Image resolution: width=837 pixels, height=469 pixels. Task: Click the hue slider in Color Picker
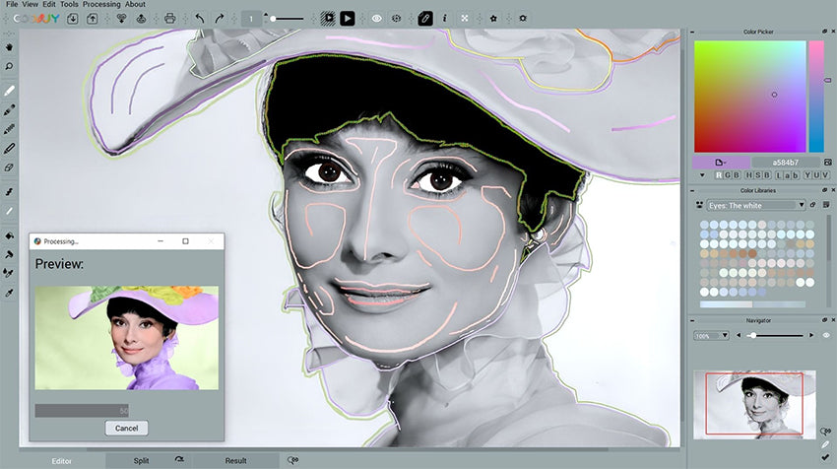point(815,97)
